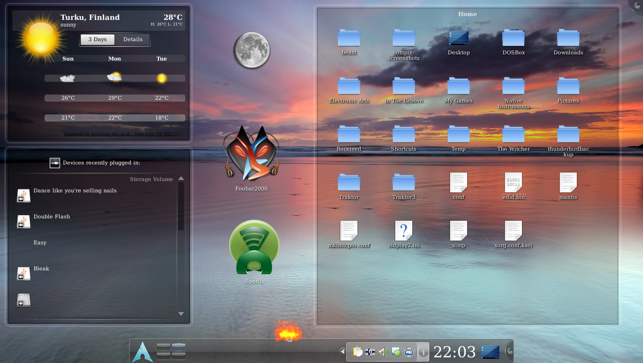The image size is (643, 363).
Task: Switch to bottom-left virtual desktop in pager
Action: click(x=164, y=356)
